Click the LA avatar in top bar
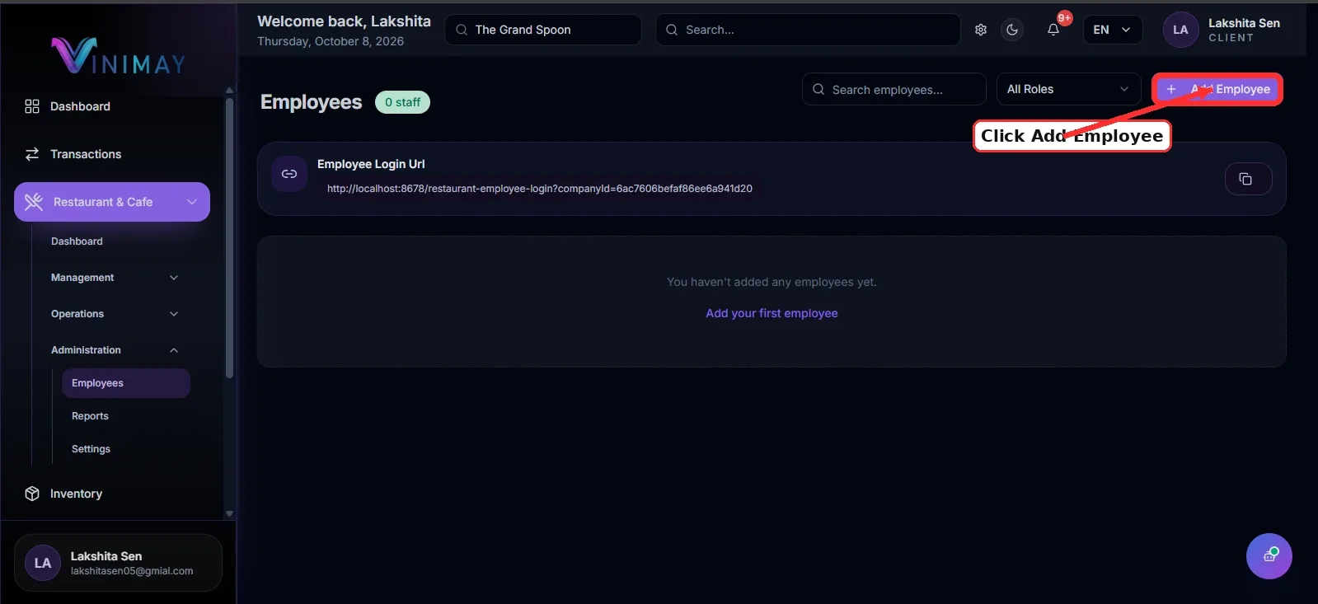Viewport: 1318px width, 604px height. point(1180,30)
